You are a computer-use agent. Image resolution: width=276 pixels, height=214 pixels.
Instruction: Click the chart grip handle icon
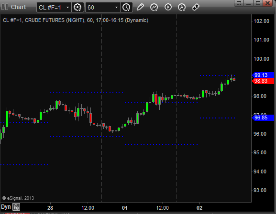coord(5,7)
